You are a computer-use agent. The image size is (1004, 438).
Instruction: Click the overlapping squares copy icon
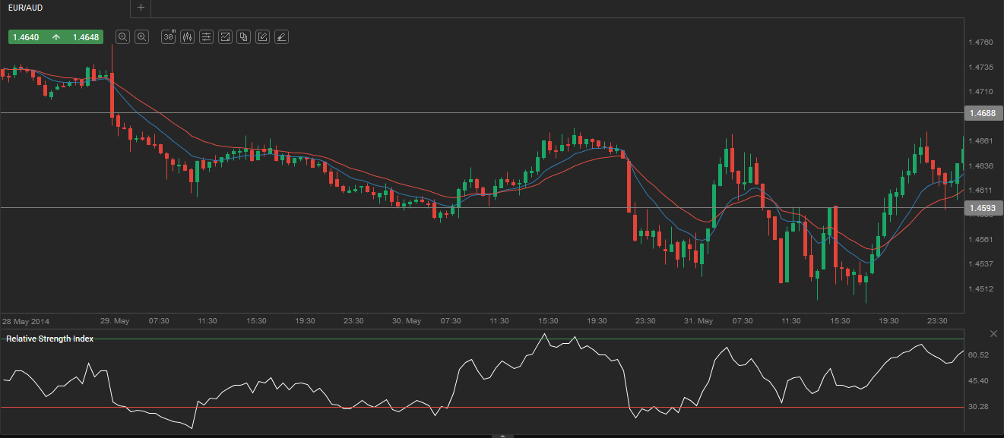(x=243, y=36)
